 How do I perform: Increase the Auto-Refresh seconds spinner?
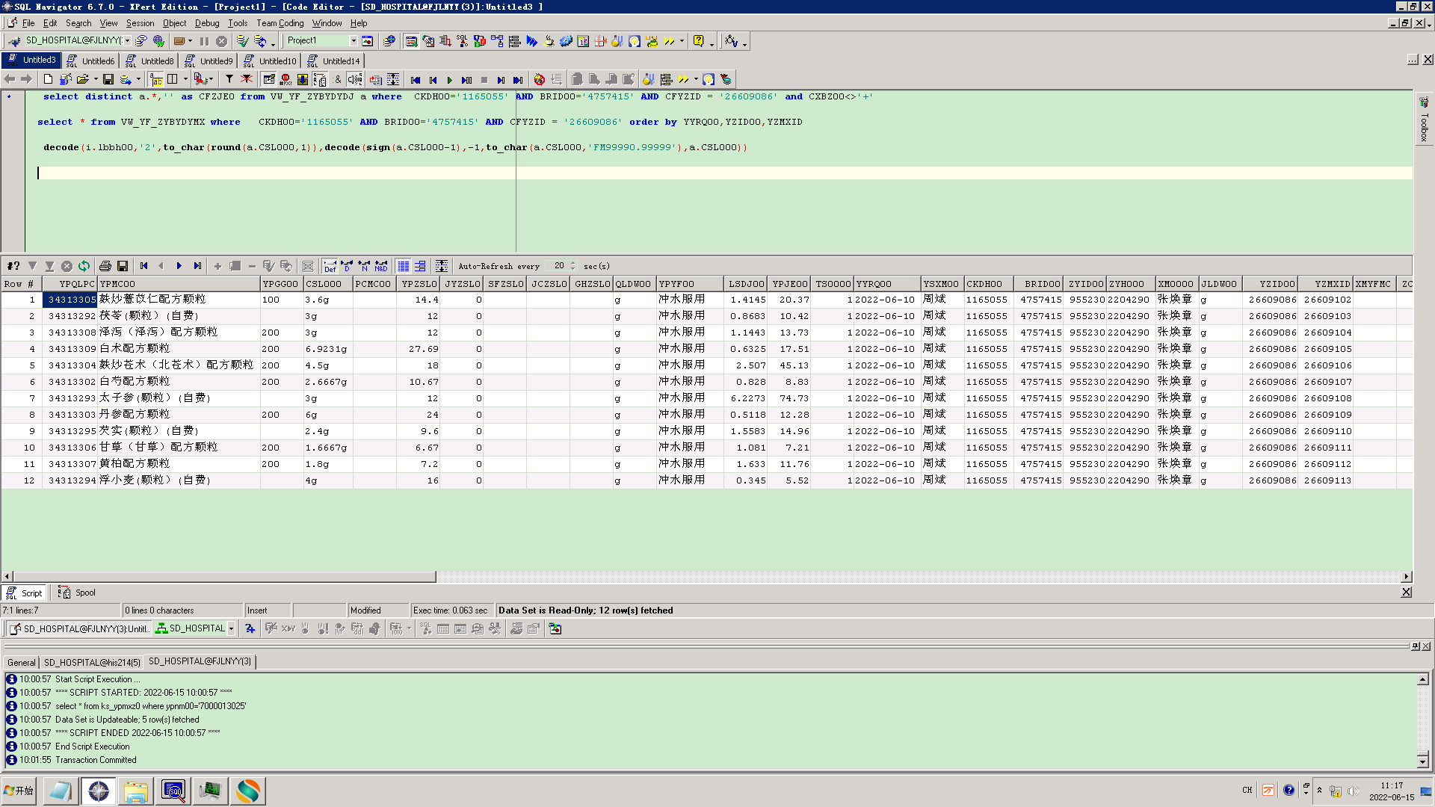pyautogui.click(x=573, y=263)
